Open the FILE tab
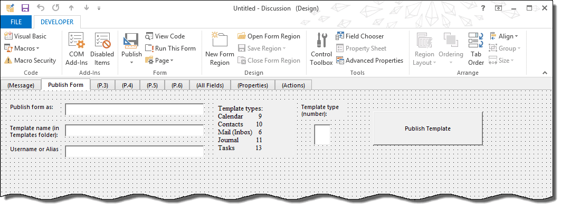Viewport: 561px width, 208px height. pyautogui.click(x=16, y=22)
